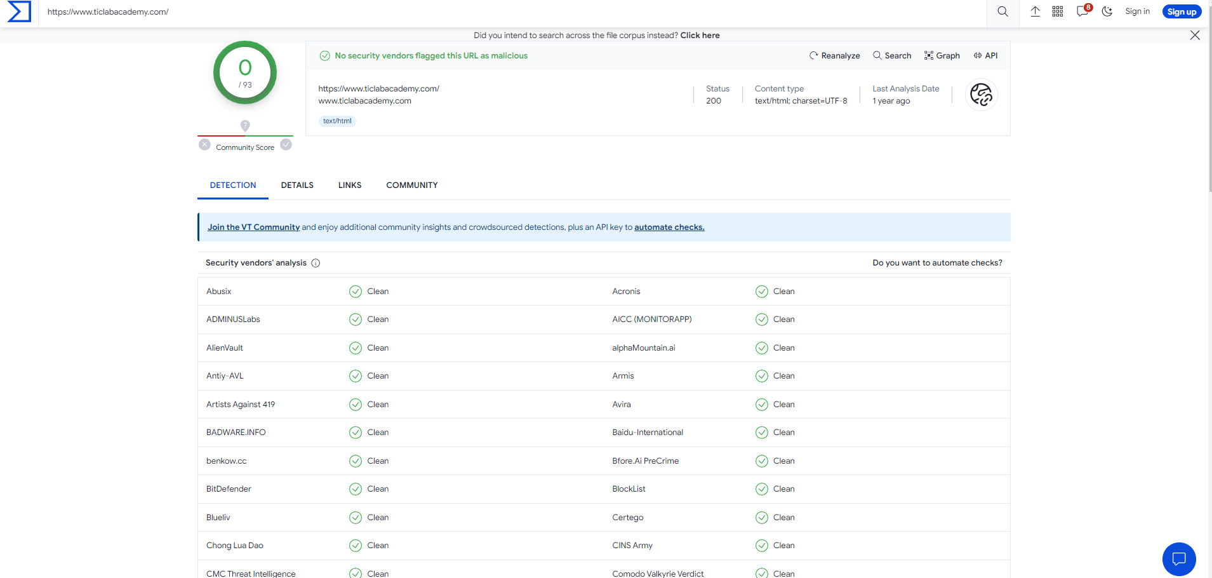
Task: Click info icon beside Security vendors' analysis
Action: pyautogui.click(x=316, y=263)
